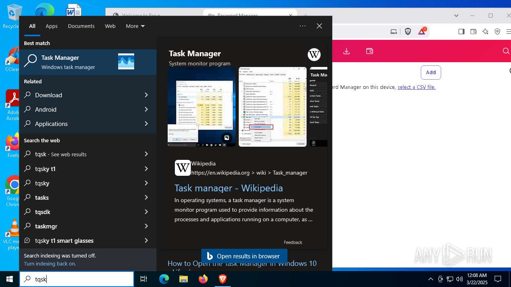
Task: Open the second Task Manager screenshot thumbnail
Action: pyautogui.click(x=273, y=107)
